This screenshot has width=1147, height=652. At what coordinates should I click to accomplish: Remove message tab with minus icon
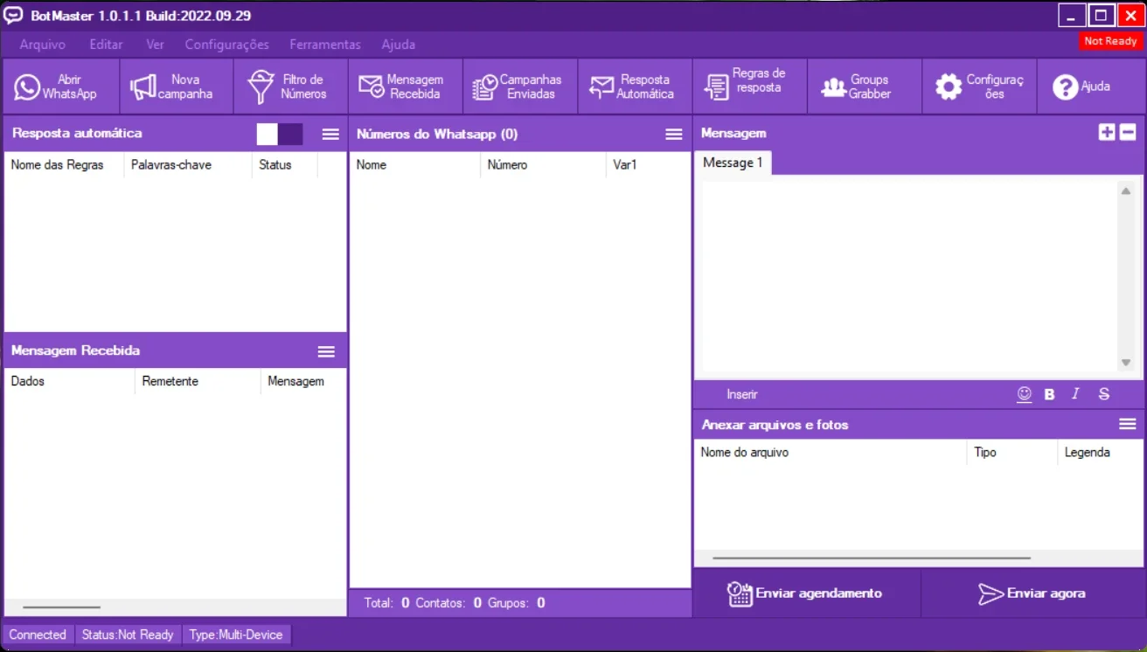point(1128,133)
